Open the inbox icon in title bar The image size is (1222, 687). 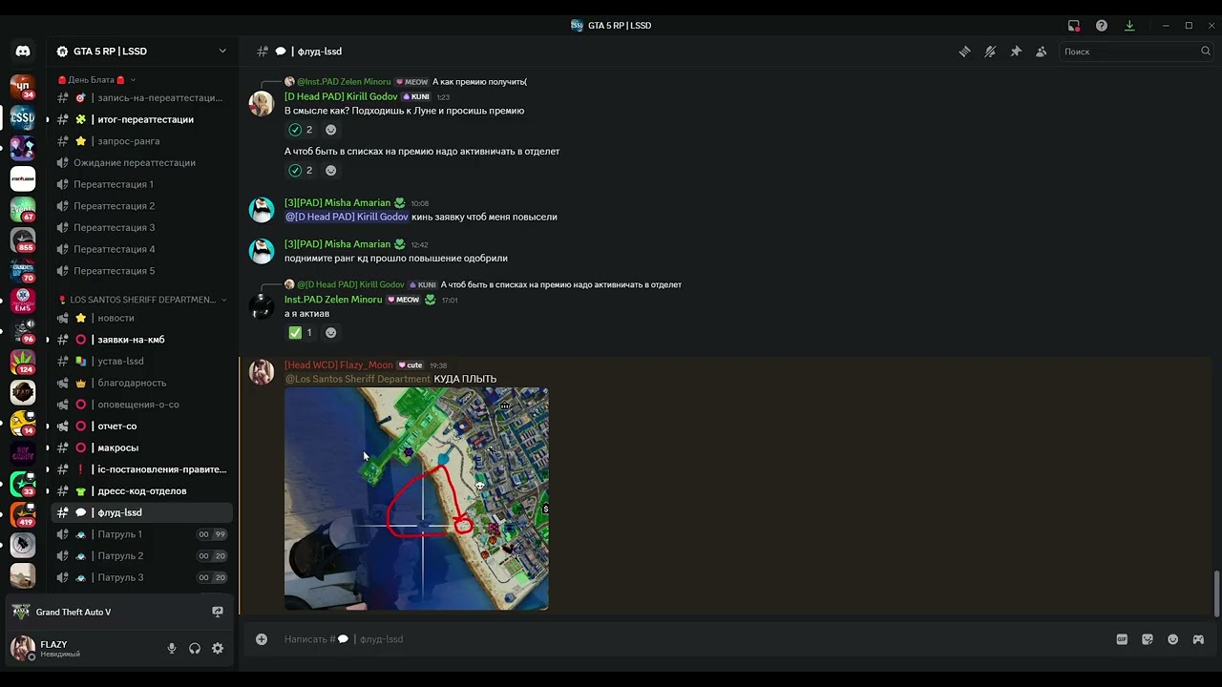[1074, 26]
